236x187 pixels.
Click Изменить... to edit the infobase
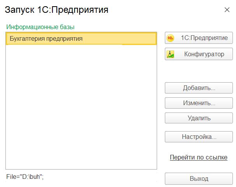[199, 104]
